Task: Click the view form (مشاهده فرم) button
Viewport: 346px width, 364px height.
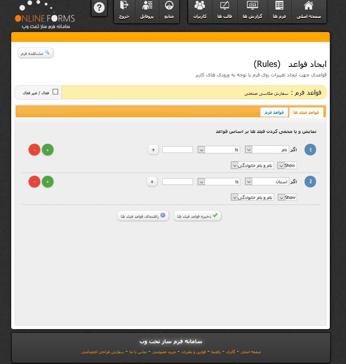Action: 35,53
